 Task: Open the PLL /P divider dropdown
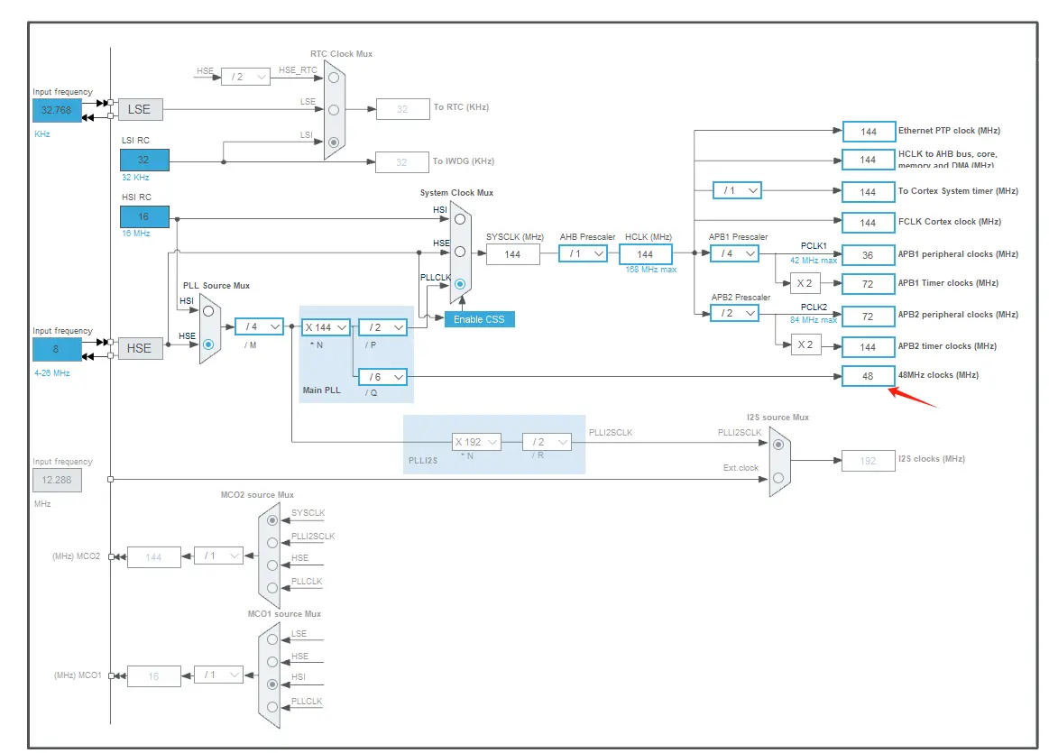click(383, 327)
